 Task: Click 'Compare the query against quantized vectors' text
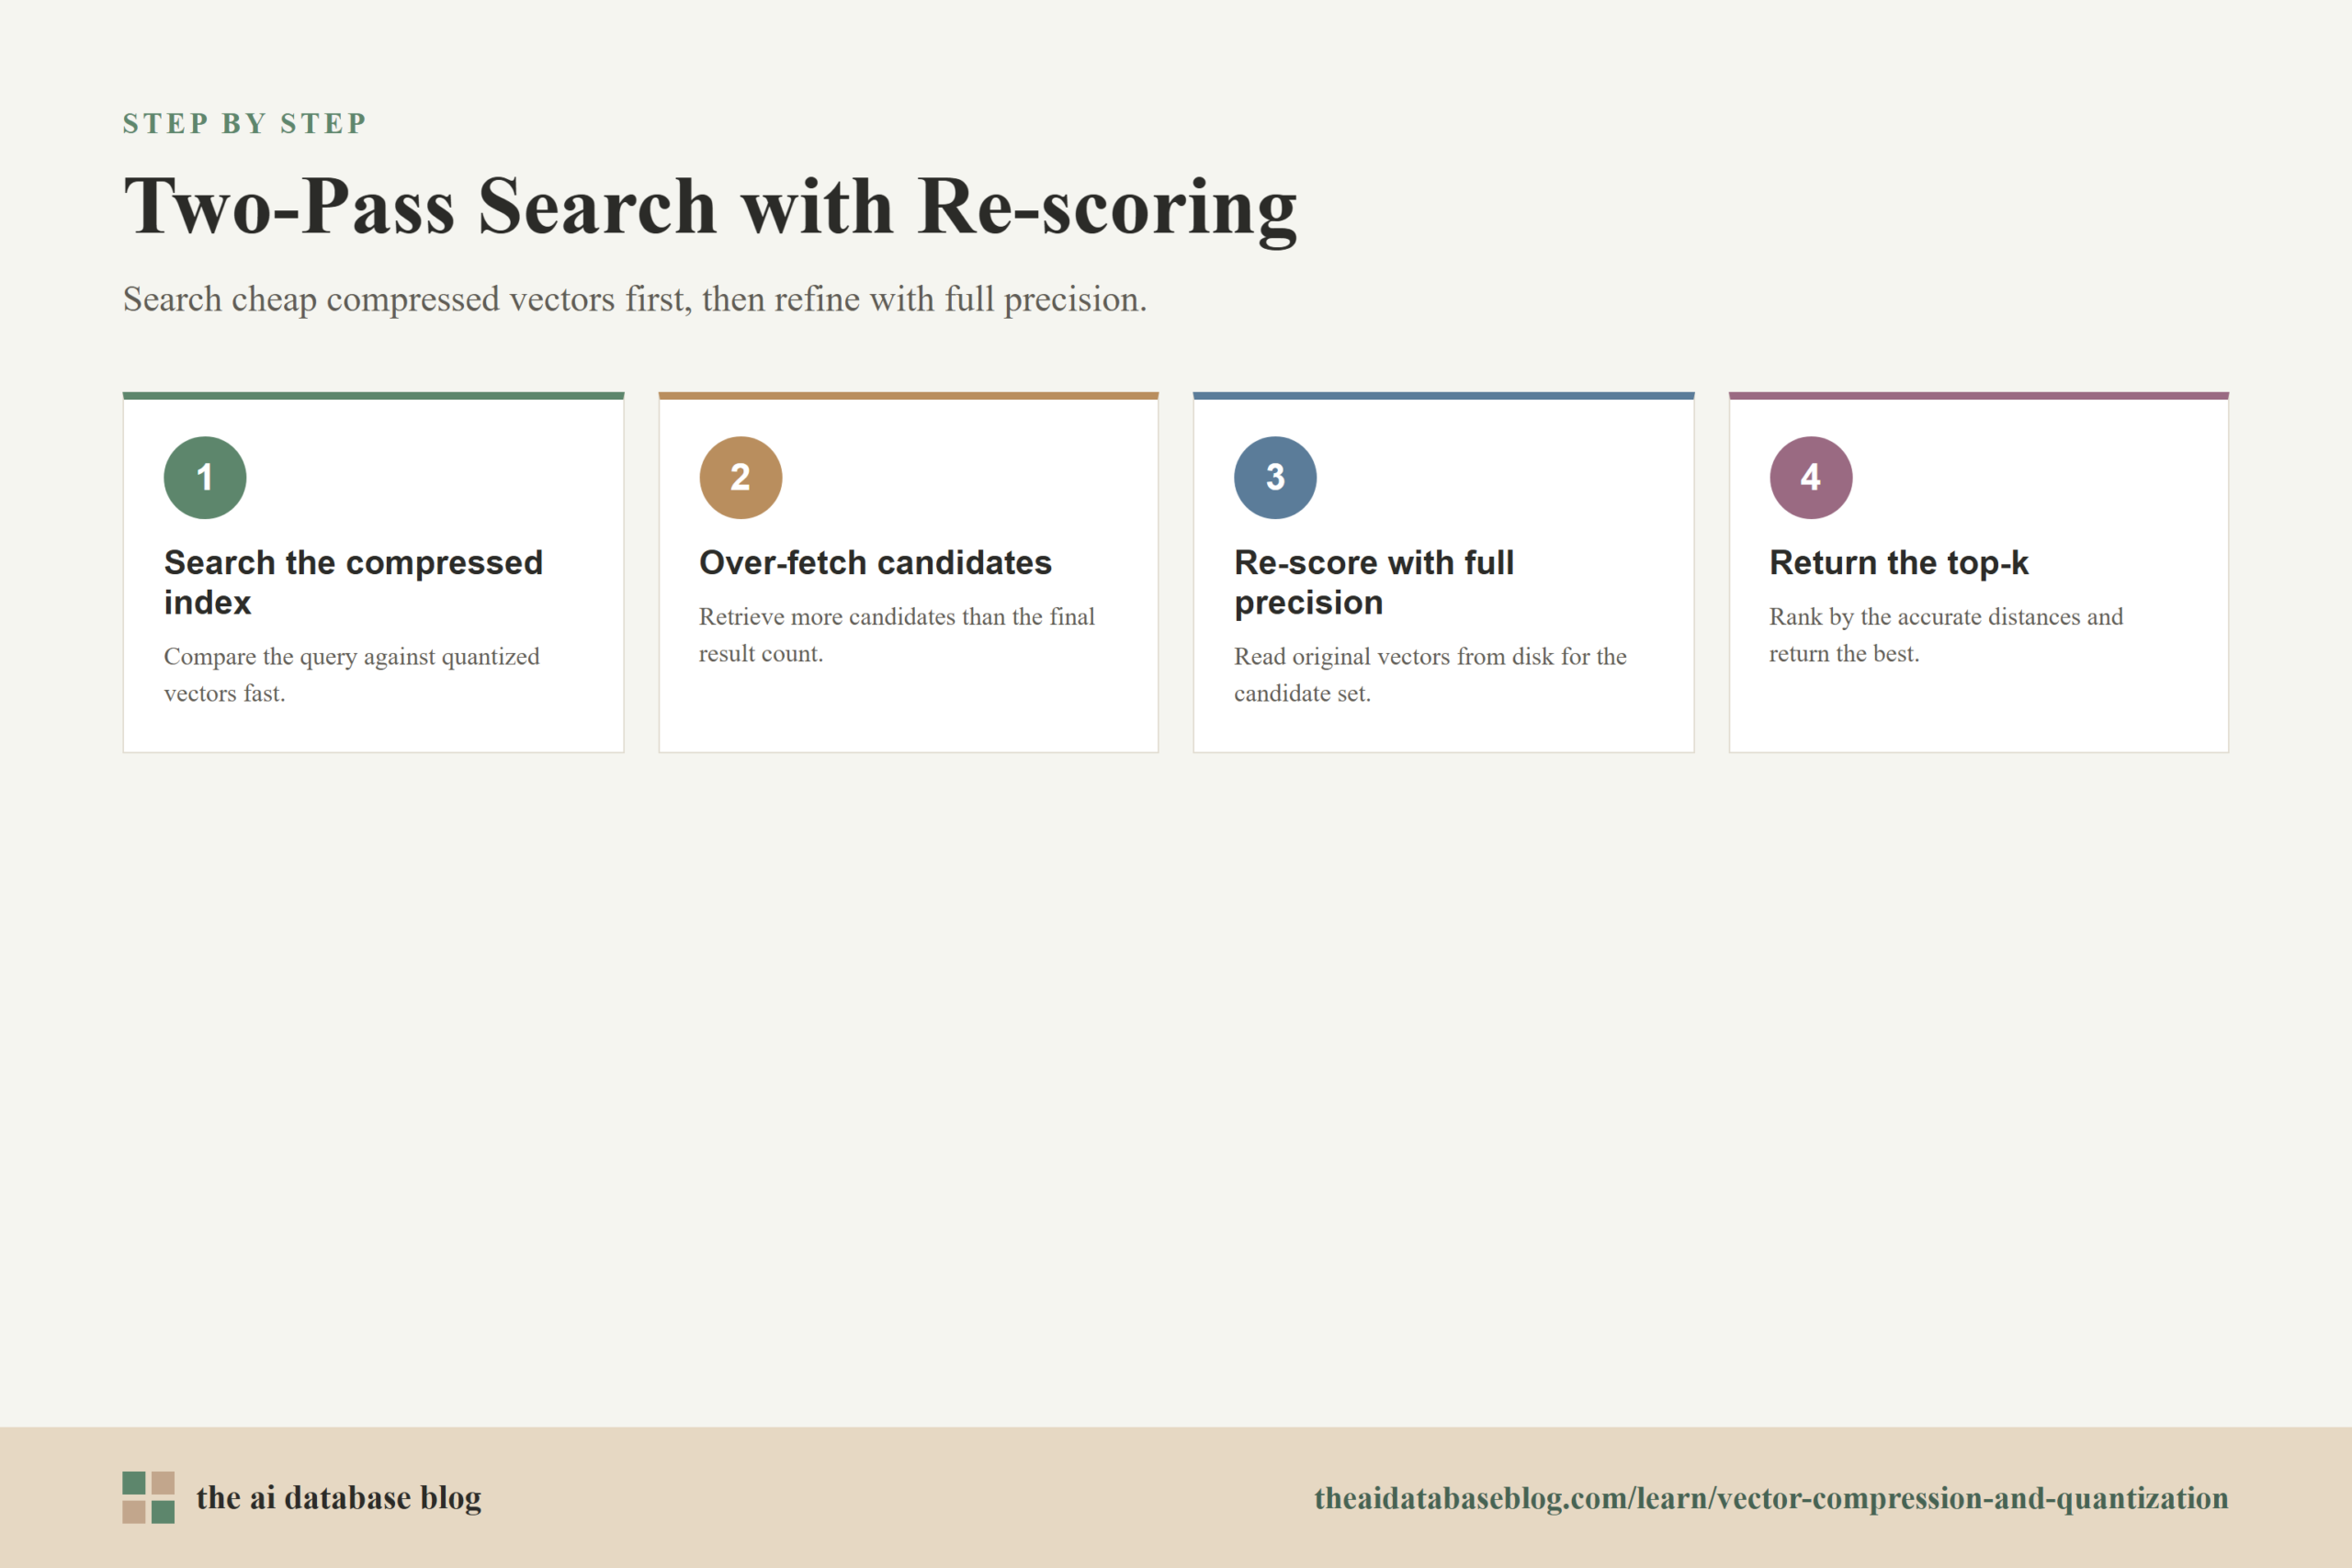point(351,674)
